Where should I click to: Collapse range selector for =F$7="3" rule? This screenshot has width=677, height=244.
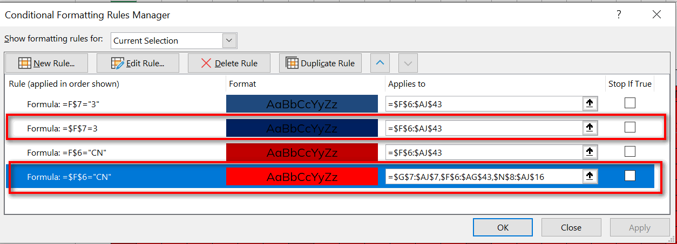tap(590, 104)
